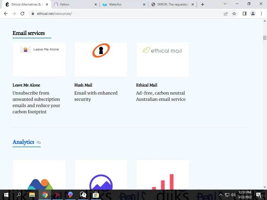Open the clock showing 12:51 PM

pyautogui.click(x=245, y=195)
